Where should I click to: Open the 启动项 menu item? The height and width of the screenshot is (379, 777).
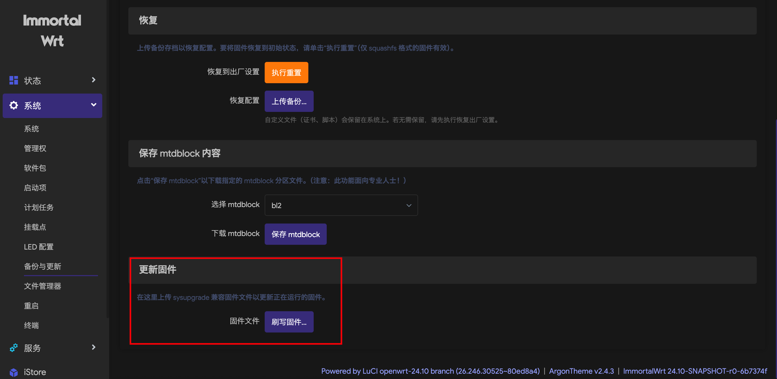click(x=35, y=188)
